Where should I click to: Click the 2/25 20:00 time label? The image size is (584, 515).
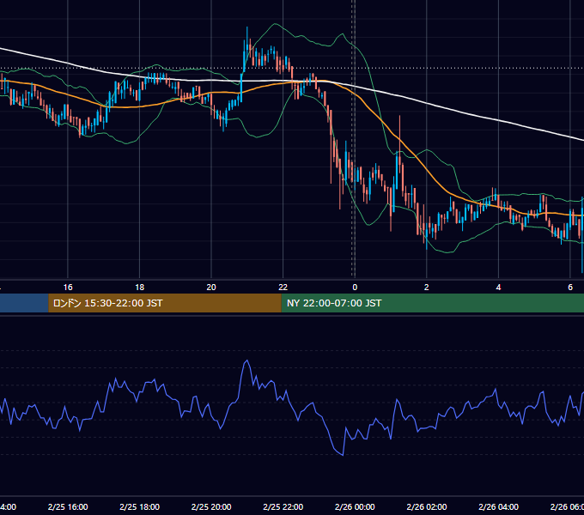click(211, 506)
